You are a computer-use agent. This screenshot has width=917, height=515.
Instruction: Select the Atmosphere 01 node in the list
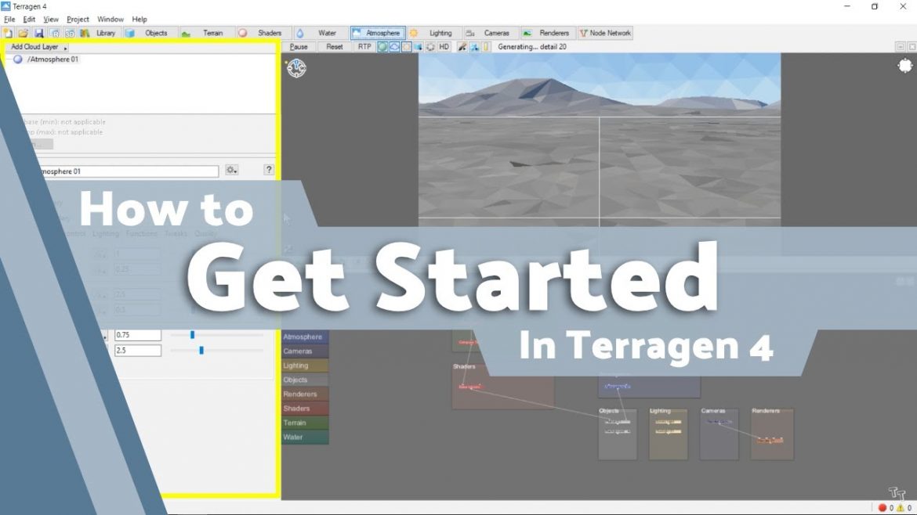click(52, 59)
